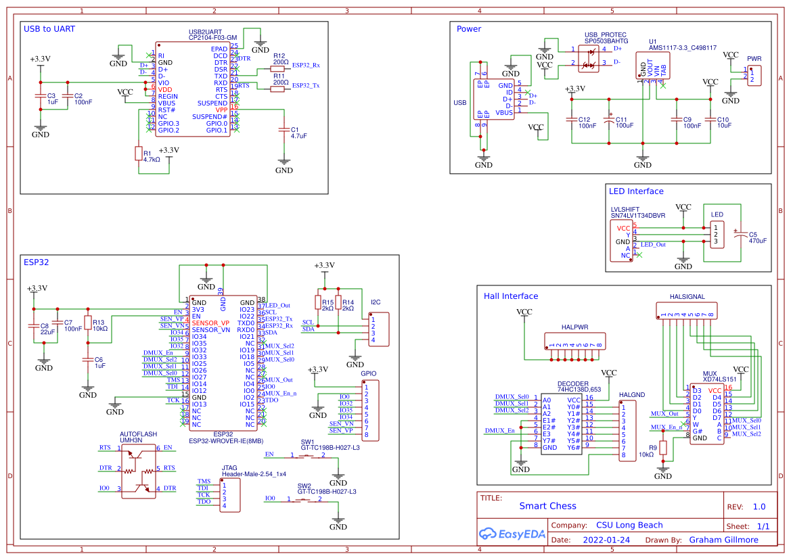Click the "Smart Chess" title text
The image size is (791, 560).
547,506
